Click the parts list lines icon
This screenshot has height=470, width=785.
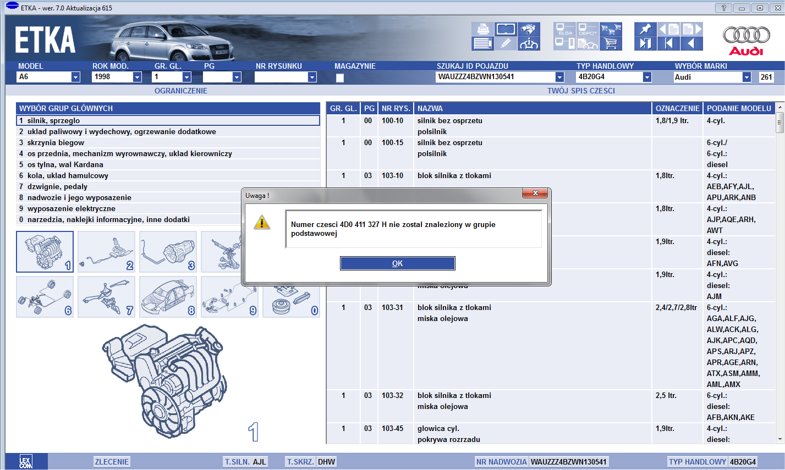[x=482, y=43]
